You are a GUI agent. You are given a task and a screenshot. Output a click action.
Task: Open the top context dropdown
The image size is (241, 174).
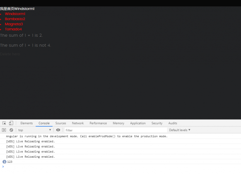tap(34, 130)
